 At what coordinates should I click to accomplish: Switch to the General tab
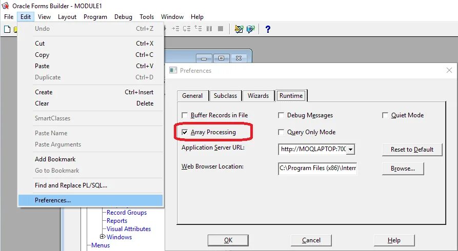click(x=192, y=96)
